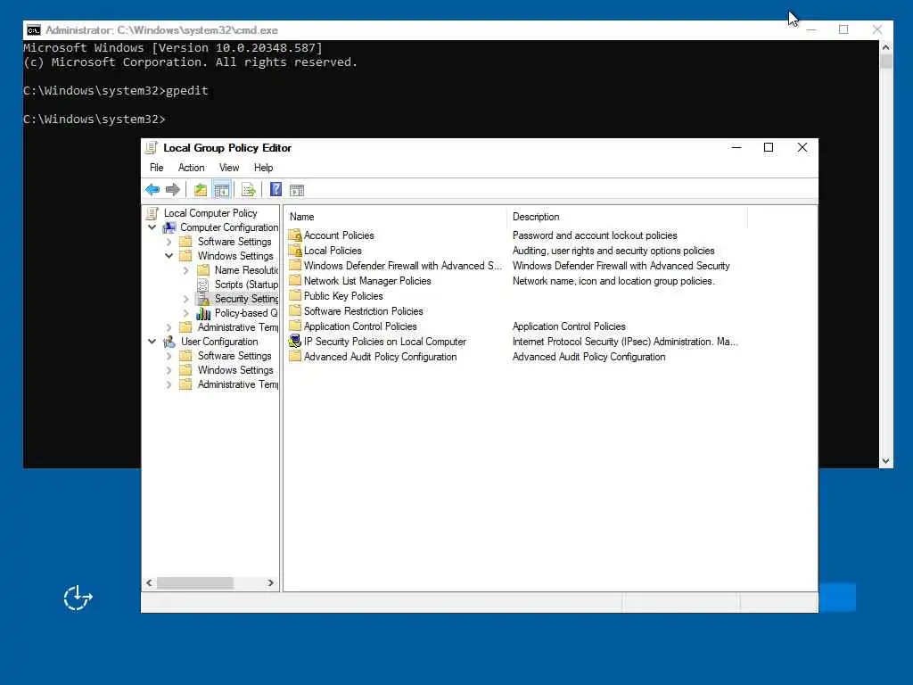Viewport: 913px width, 685px height.
Task: Close the Local Group Policy Editor window
Action: click(x=802, y=147)
